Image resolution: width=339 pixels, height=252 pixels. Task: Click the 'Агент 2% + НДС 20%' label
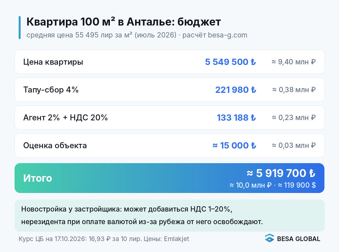pos(66,118)
